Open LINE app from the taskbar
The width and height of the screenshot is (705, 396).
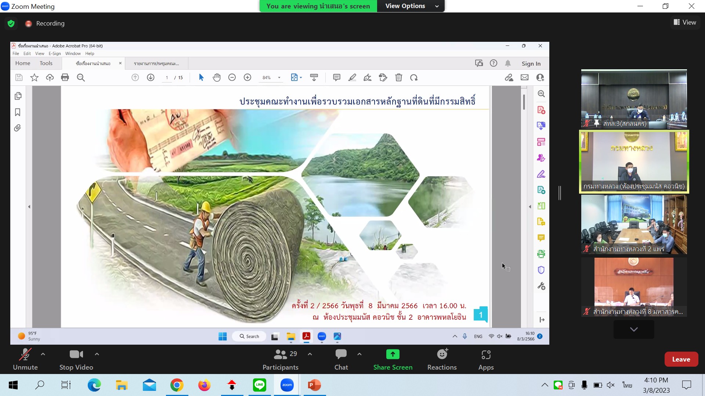coord(259,385)
